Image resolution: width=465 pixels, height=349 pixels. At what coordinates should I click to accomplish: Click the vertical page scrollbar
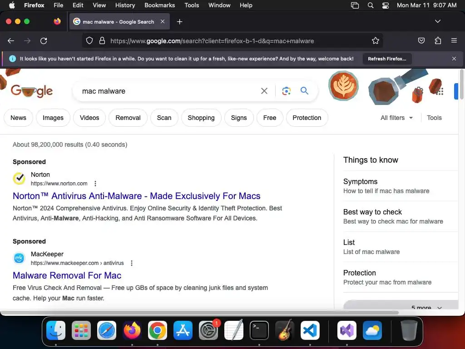(461, 85)
